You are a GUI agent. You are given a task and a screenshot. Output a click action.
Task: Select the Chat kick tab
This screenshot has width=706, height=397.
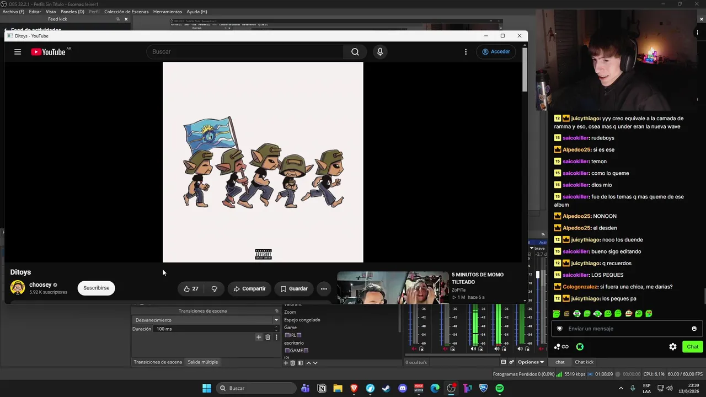(584, 362)
